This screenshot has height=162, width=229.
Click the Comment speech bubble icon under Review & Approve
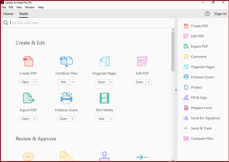(x=28, y=157)
